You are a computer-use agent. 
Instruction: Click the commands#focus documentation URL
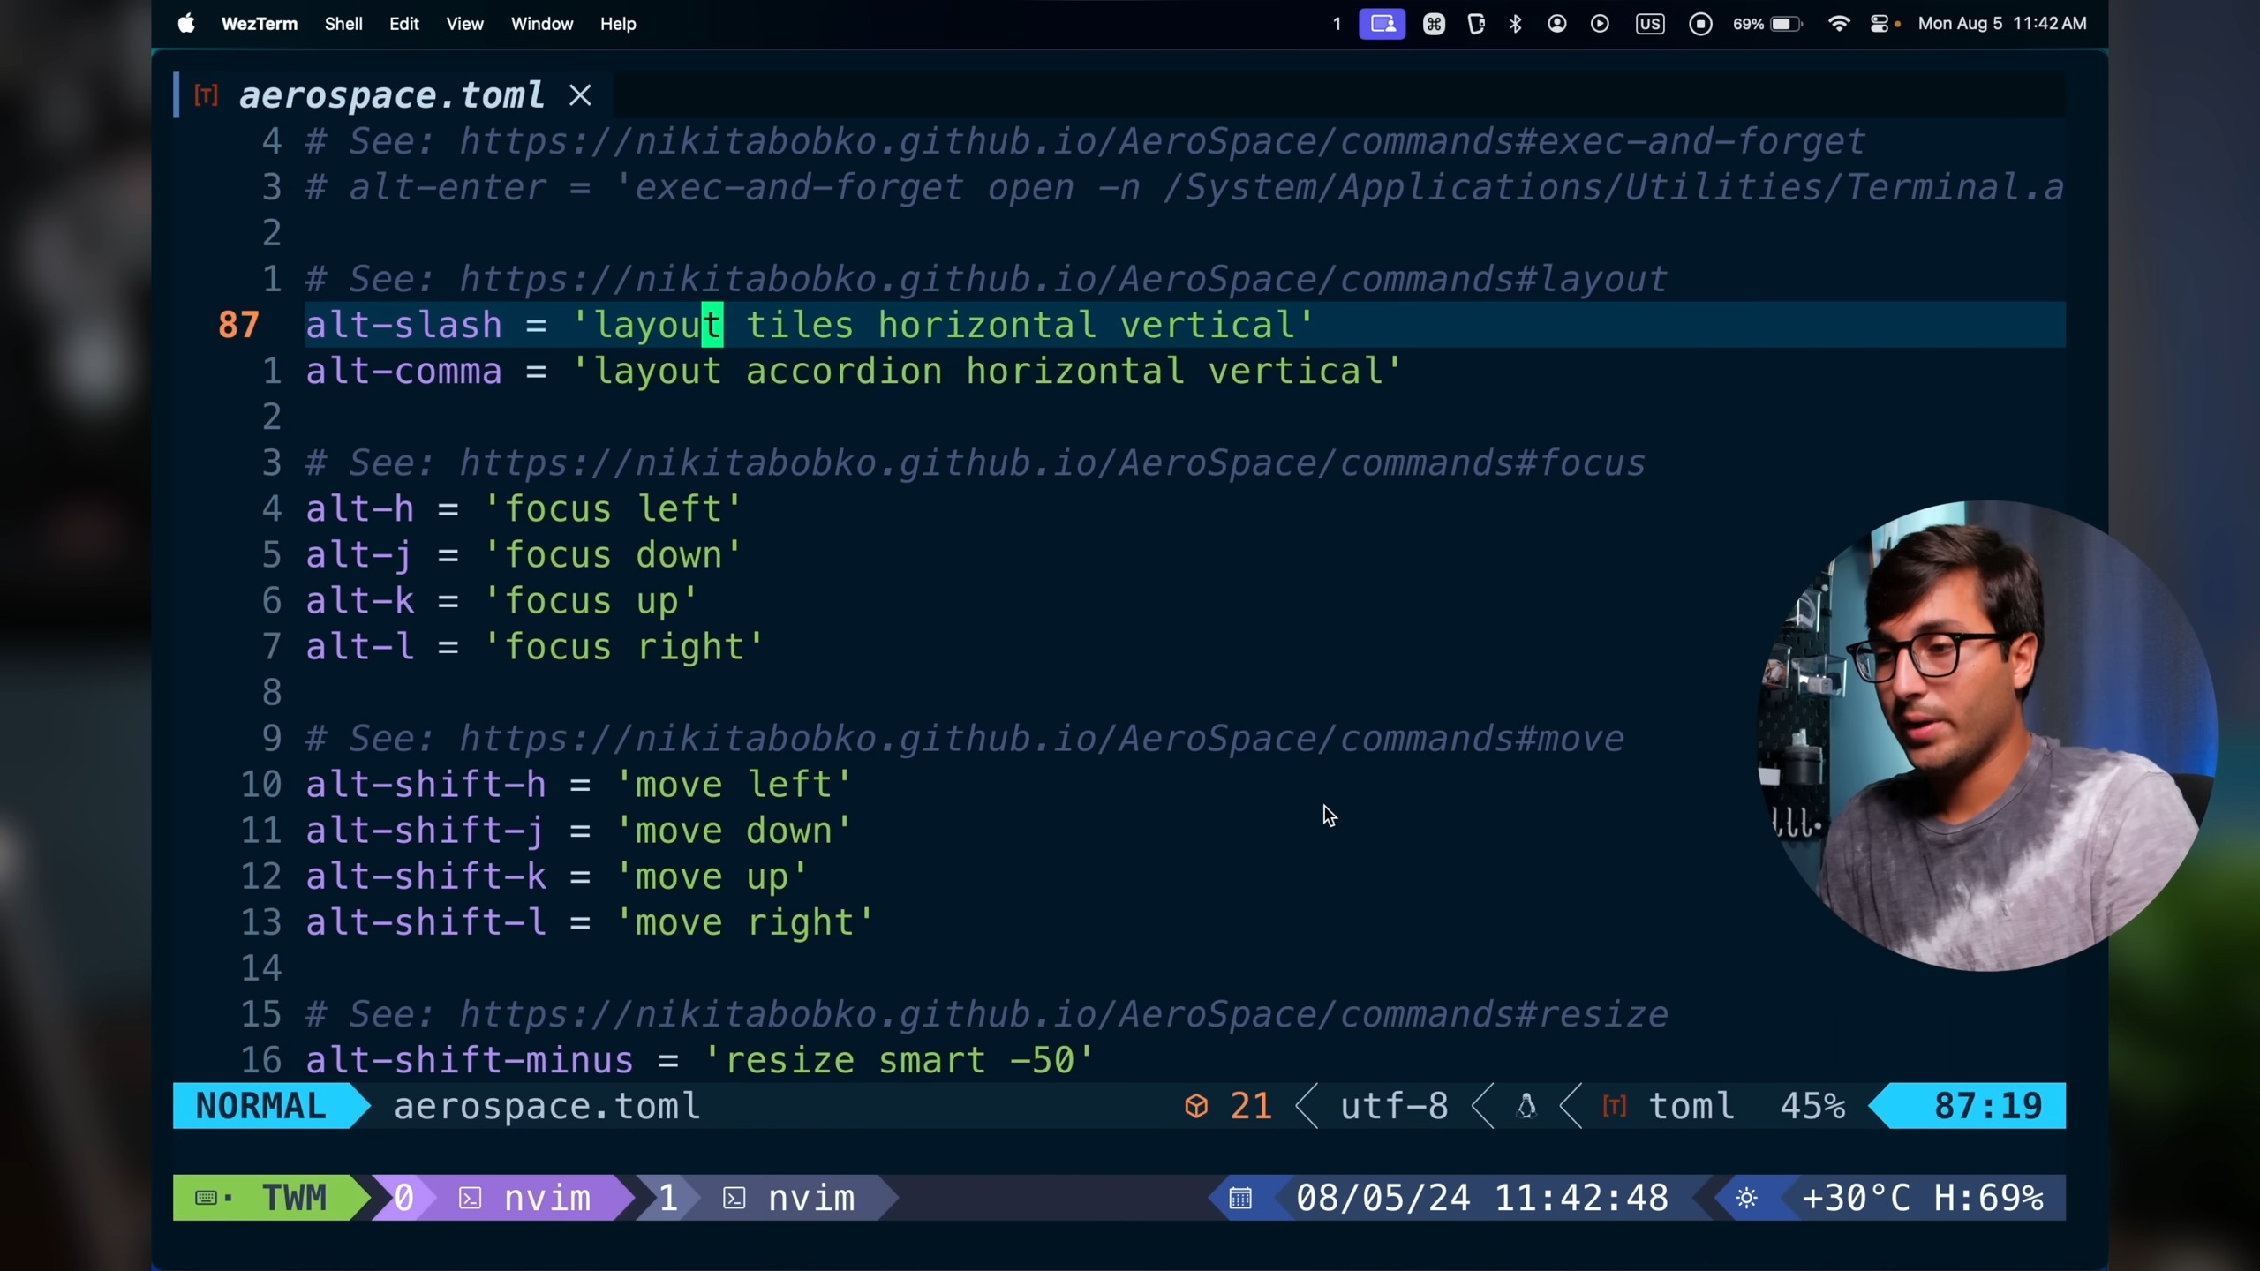point(1051,463)
